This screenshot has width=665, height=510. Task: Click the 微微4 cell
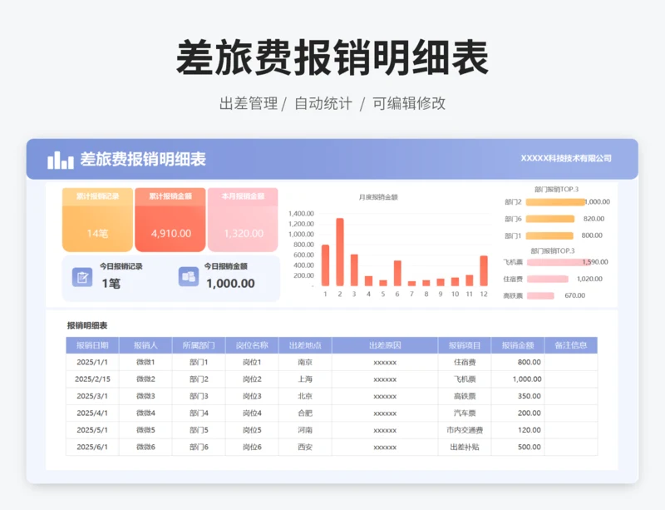pyautogui.click(x=145, y=413)
